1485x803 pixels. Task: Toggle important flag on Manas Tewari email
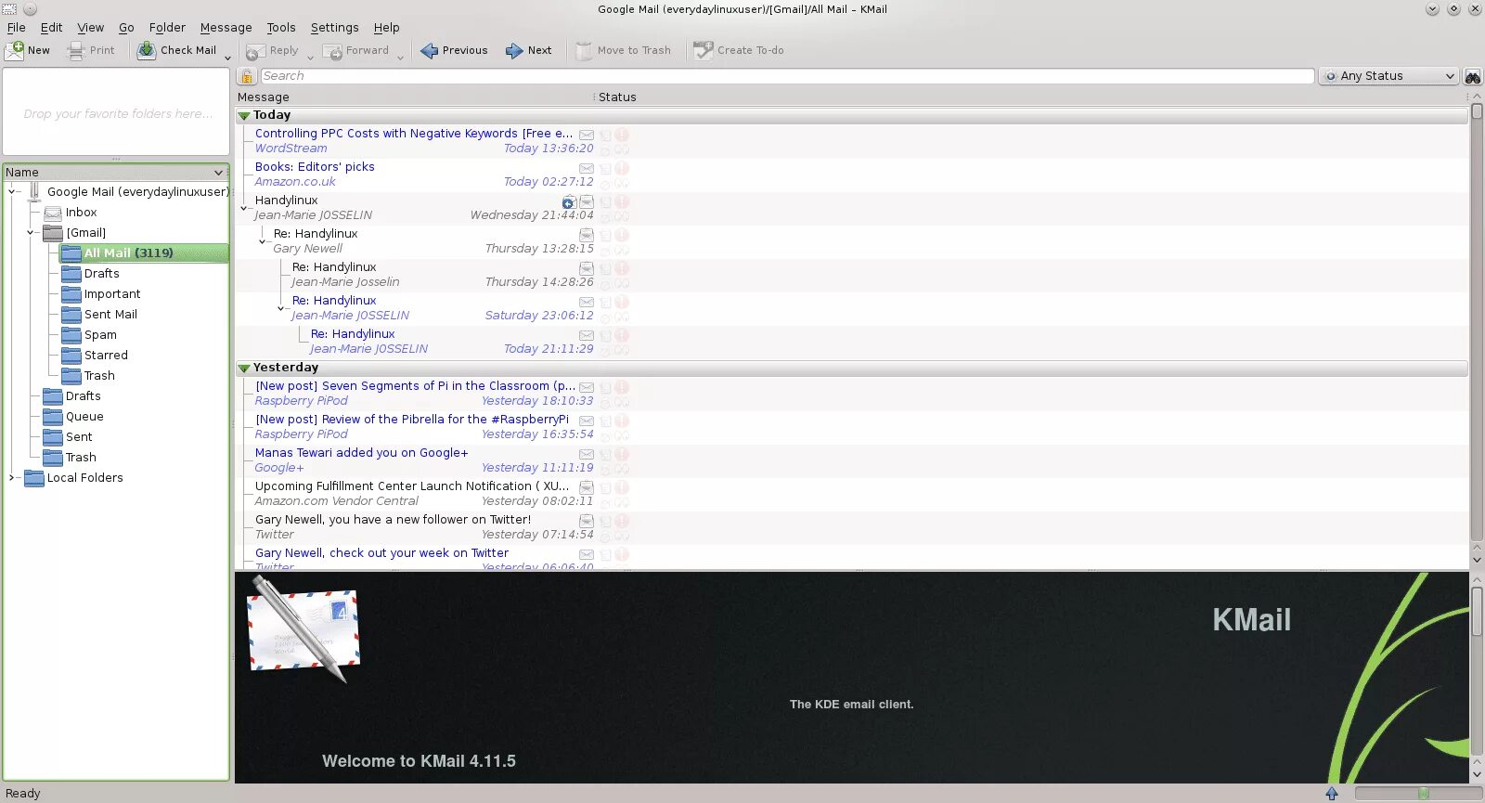click(622, 454)
